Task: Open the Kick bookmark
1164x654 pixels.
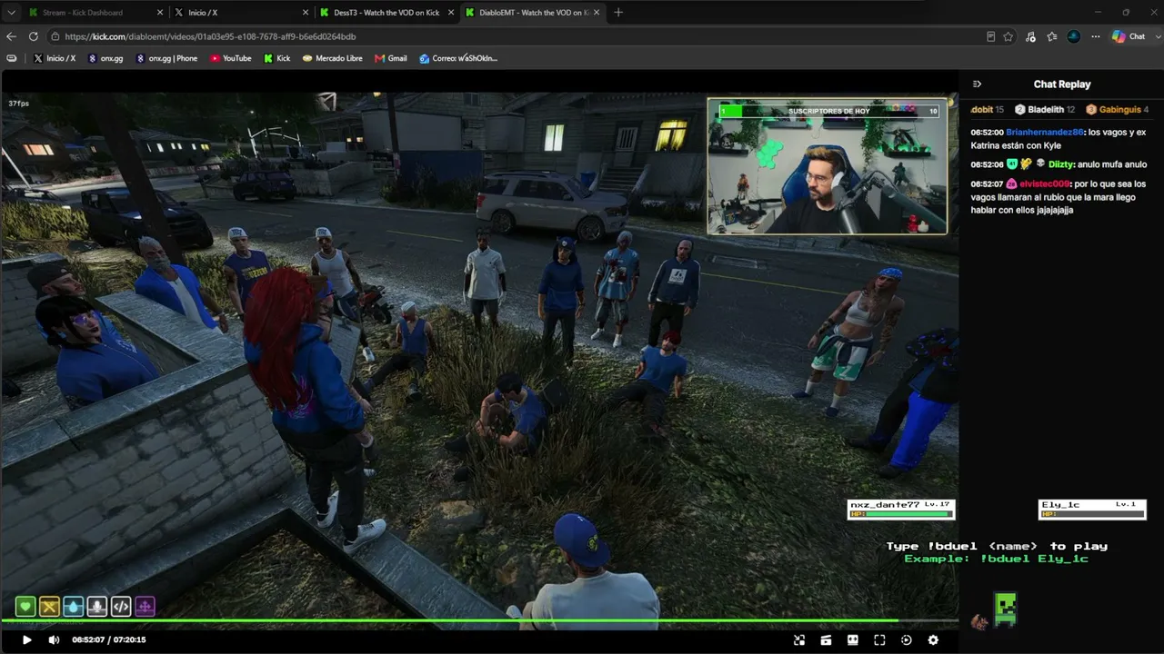Action: click(277, 58)
